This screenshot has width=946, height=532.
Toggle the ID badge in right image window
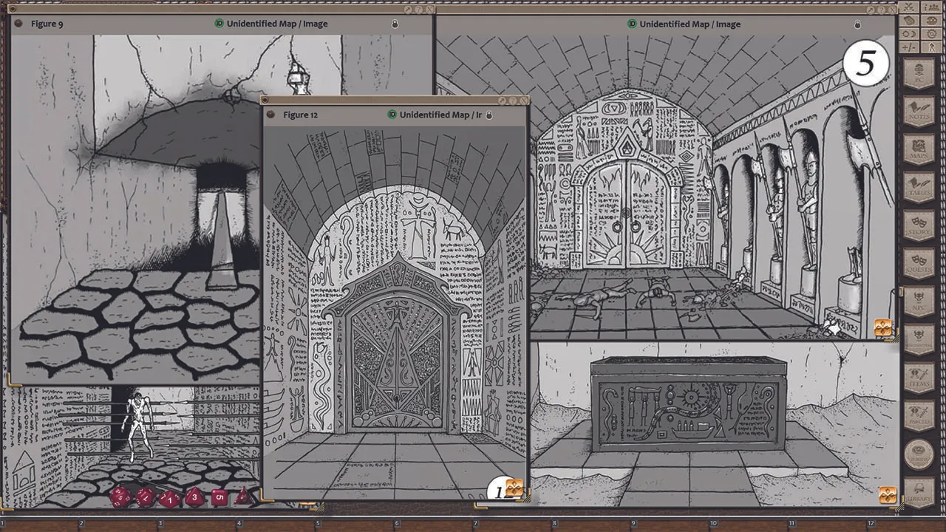632,24
